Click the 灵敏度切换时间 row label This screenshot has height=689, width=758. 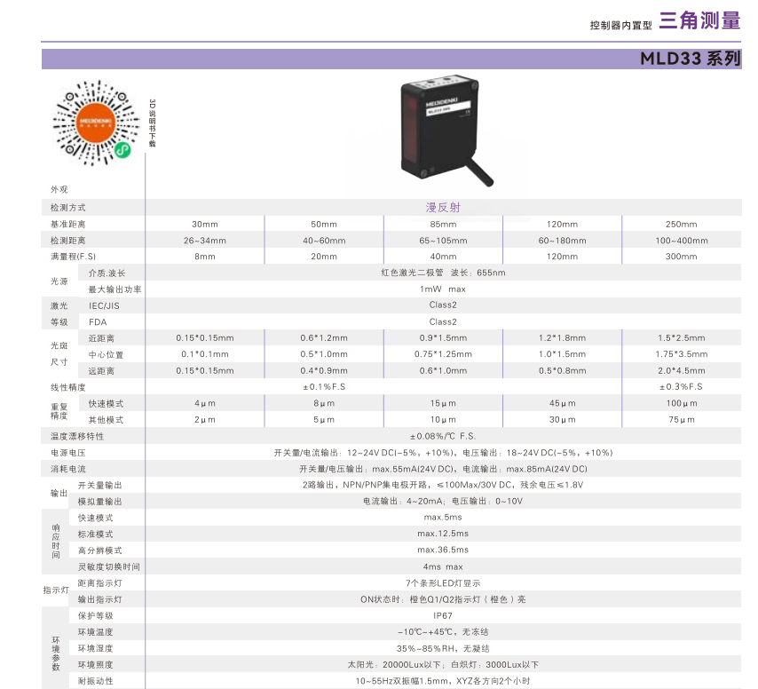point(108,566)
